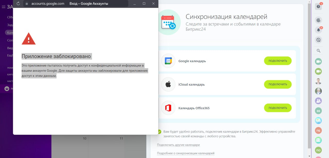The width and height of the screenshot is (329, 158).
Task: Open the chat bubble icon below the bell
Action: [318, 40]
